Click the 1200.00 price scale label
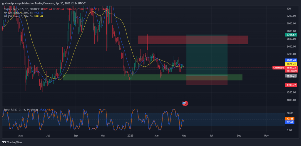The width and height of the screenshot is (301, 146). click(291, 92)
